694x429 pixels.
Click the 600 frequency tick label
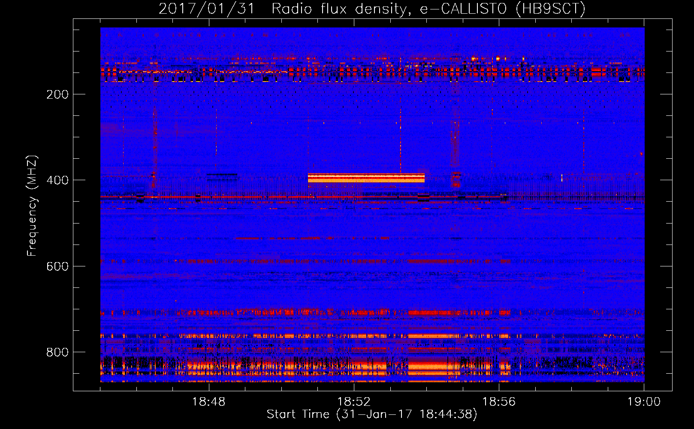click(57, 266)
